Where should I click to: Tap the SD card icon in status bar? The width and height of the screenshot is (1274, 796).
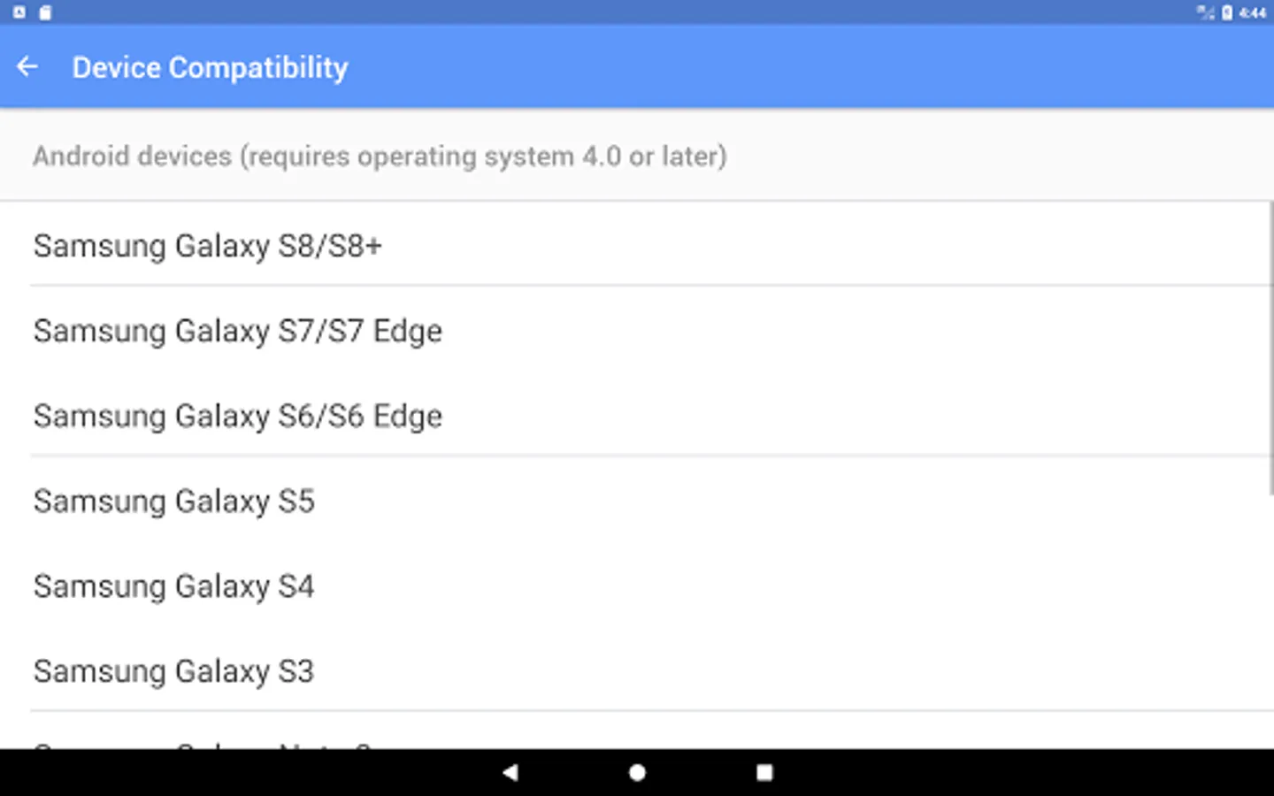click(45, 12)
